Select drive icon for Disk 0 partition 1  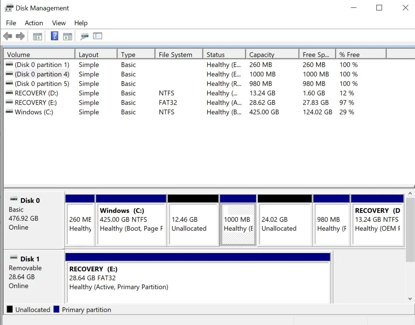[x=9, y=65]
